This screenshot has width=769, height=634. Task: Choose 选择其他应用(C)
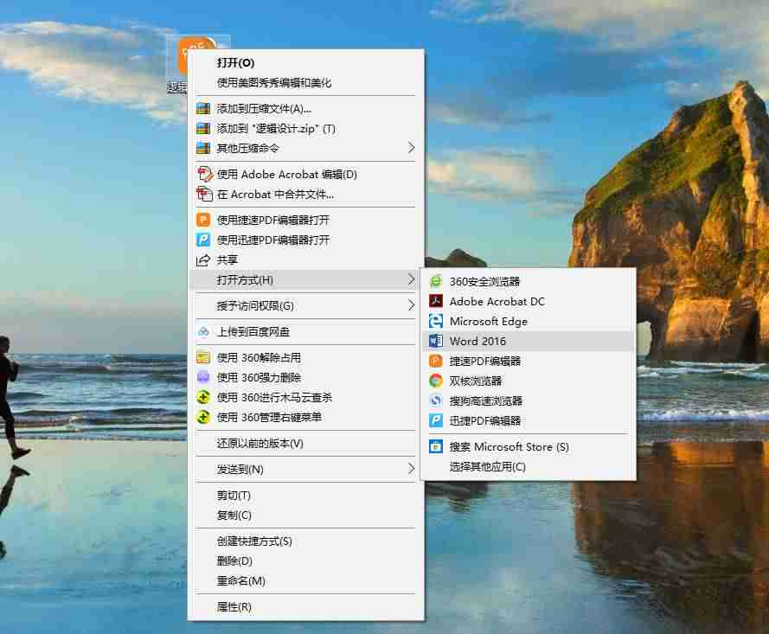529,466
